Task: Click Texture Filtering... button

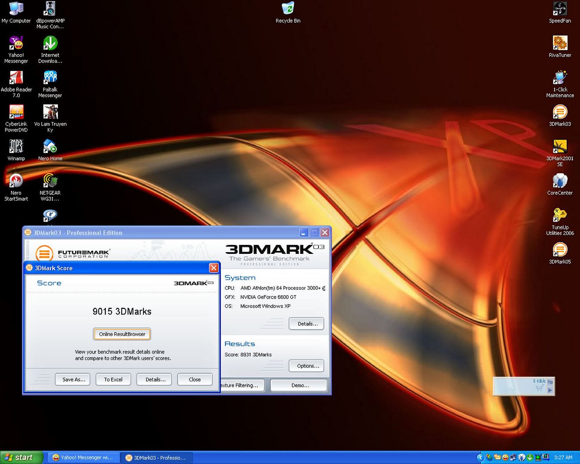Action: pyautogui.click(x=243, y=385)
